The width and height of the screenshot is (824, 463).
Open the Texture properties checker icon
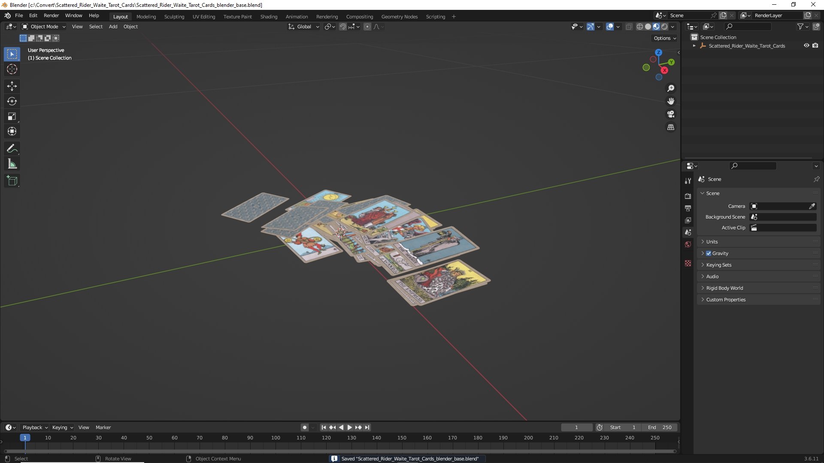(688, 263)
